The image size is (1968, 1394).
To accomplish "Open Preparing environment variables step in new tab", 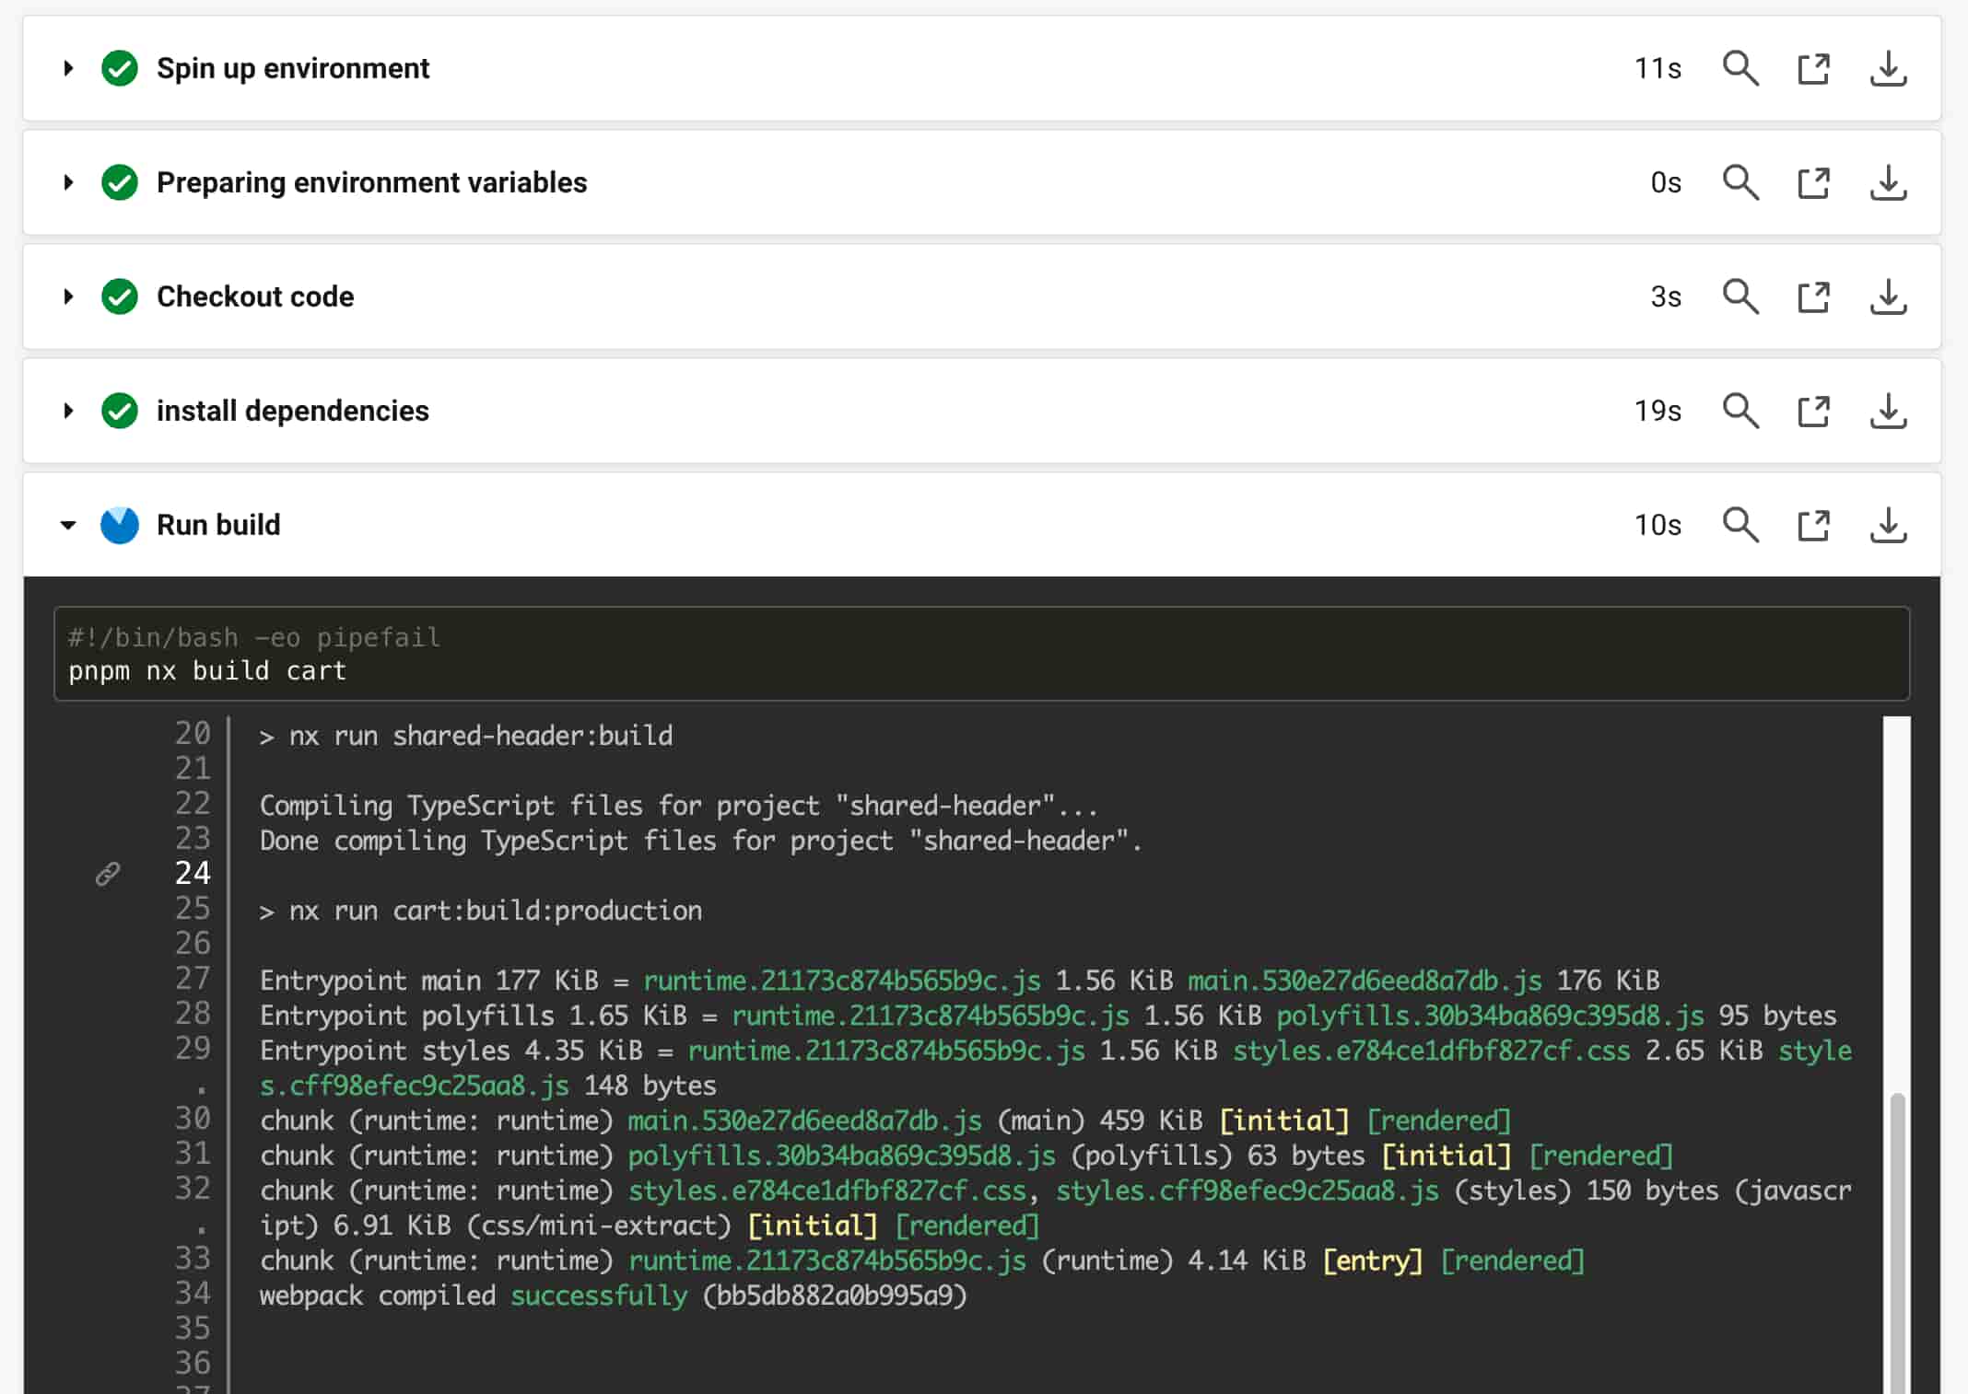I will click(1813, 182).
